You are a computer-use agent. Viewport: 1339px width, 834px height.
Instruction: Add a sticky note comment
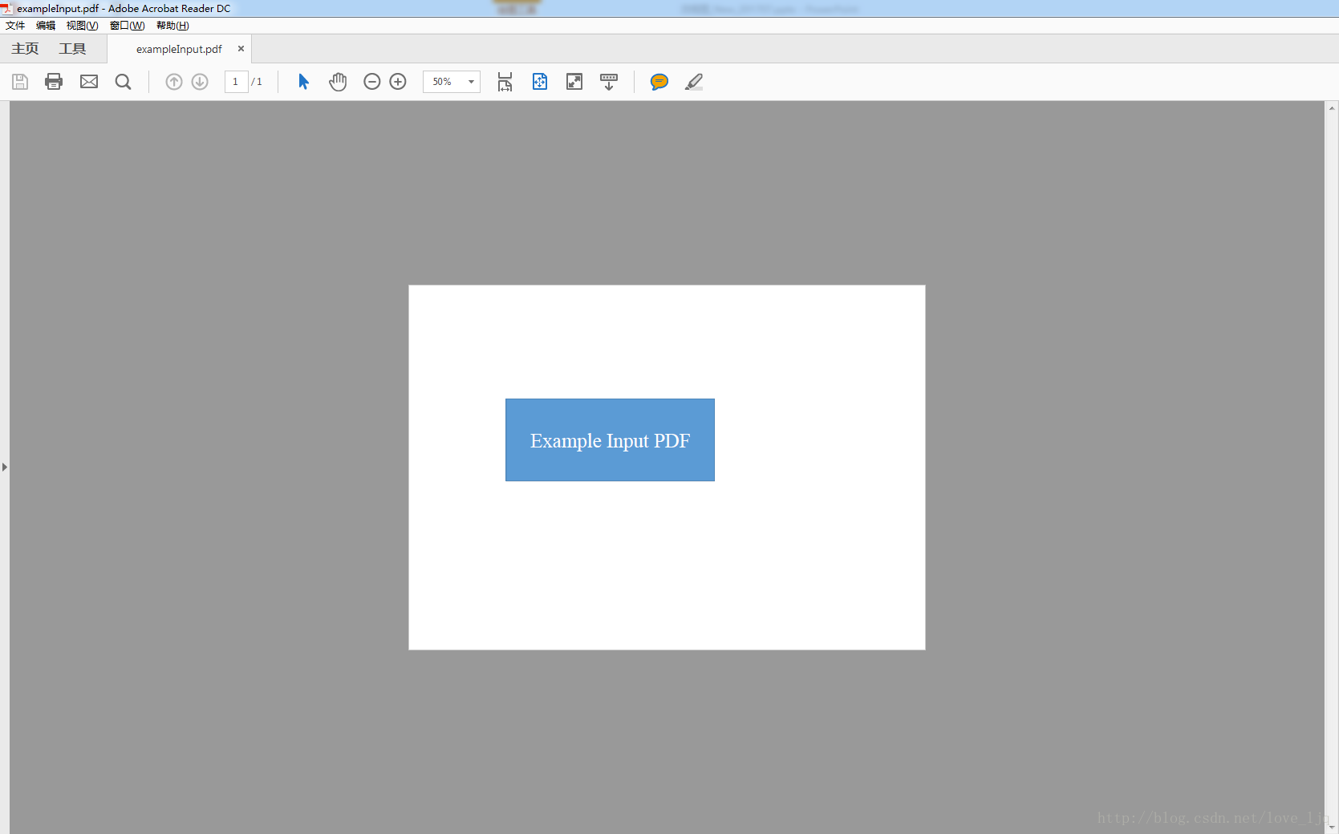click(x=659, y=82)
